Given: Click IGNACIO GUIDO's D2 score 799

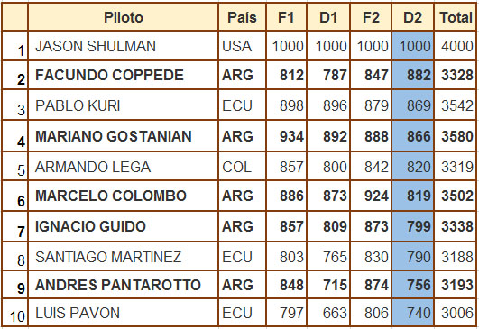Looking at the screenshot, I should click(x=413, y=226).
